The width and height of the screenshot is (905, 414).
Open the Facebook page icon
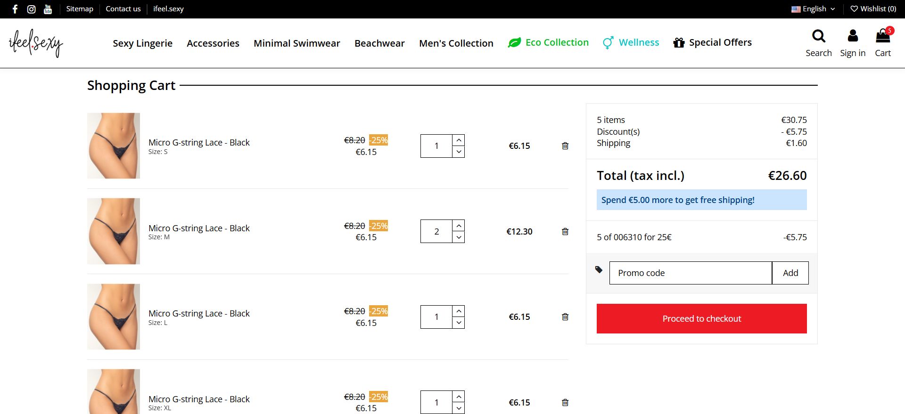(15, 9)
